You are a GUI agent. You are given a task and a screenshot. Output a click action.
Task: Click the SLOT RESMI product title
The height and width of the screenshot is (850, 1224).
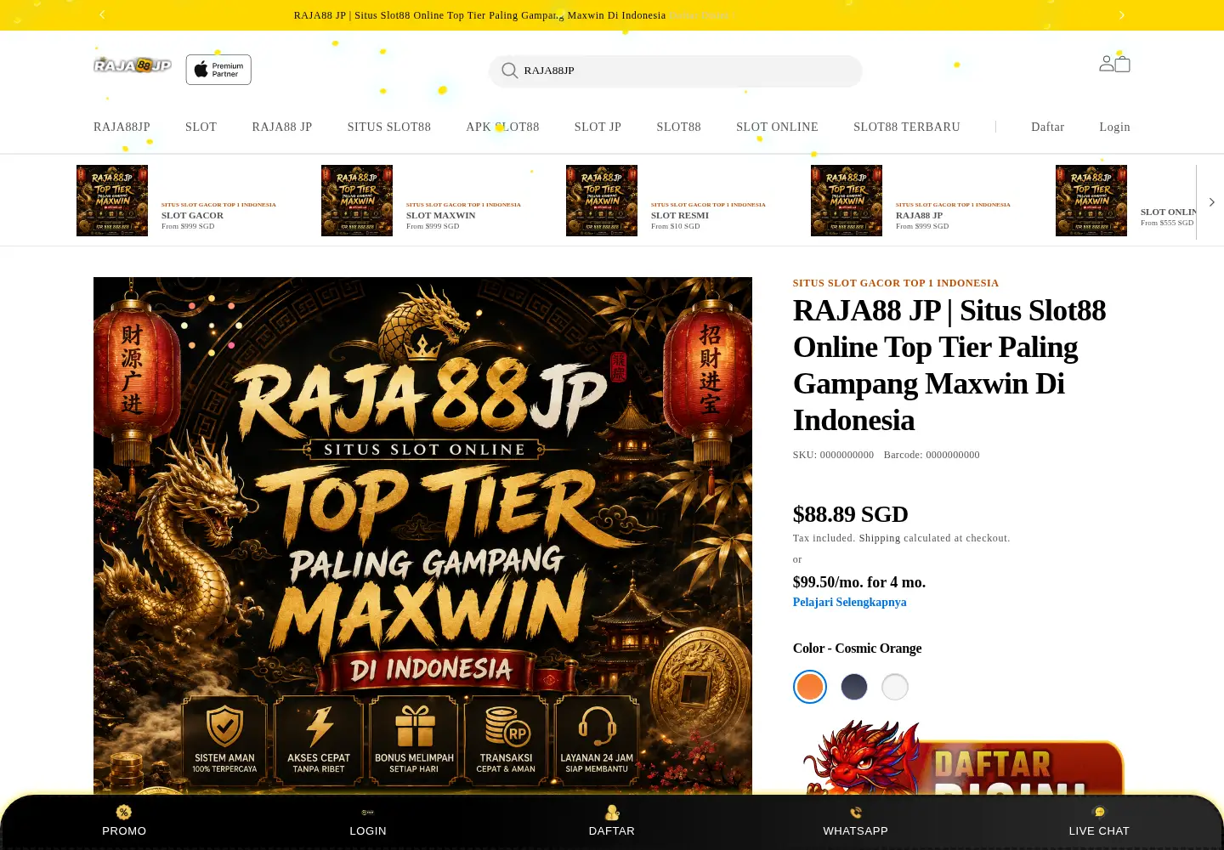[x=680, y=215]
